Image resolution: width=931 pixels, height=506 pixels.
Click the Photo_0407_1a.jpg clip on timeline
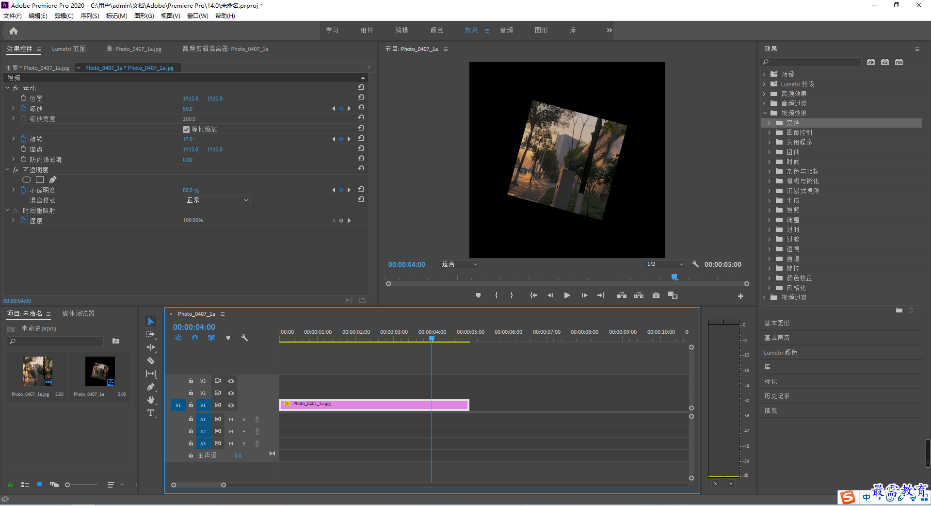(x=374, y=405)
